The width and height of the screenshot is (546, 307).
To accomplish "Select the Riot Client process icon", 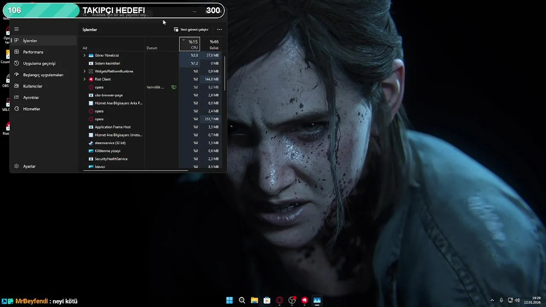I will pyautogui.click(x=91, y=79).
